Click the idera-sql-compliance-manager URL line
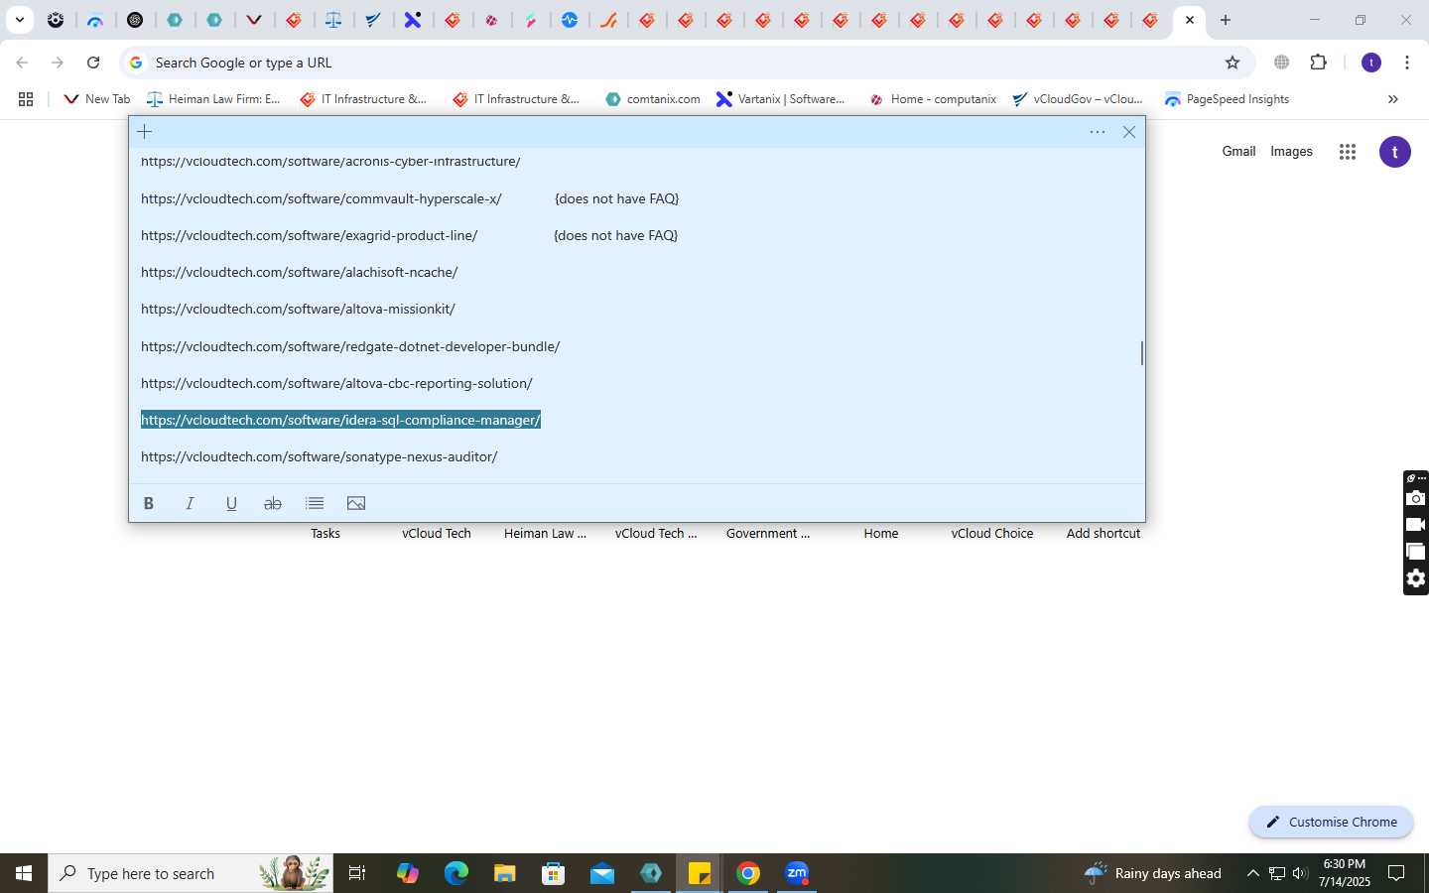Viewport: 1429px width, 893px height. click(x=340, y=420)
